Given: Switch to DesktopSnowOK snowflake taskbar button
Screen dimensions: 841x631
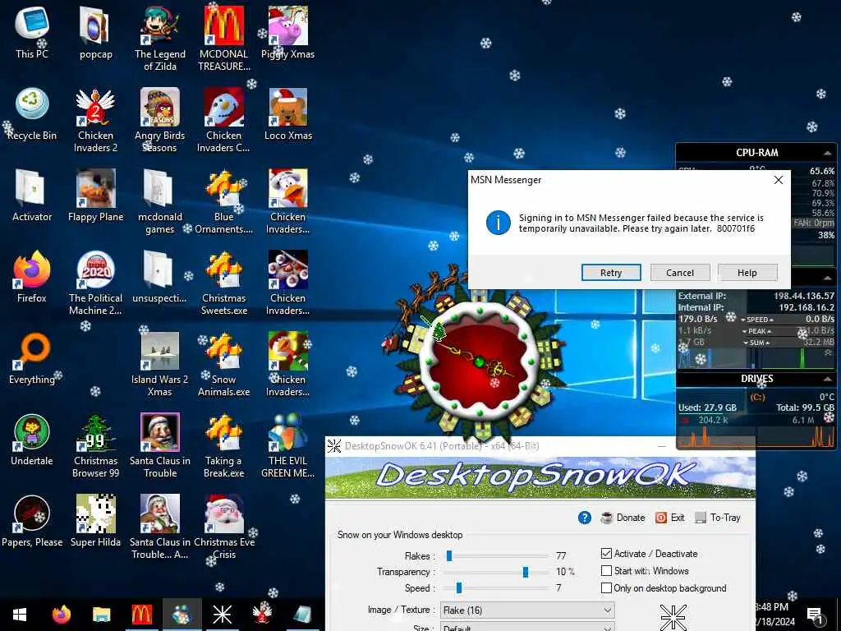Looking at the screenshot, I should click(222, 615).
